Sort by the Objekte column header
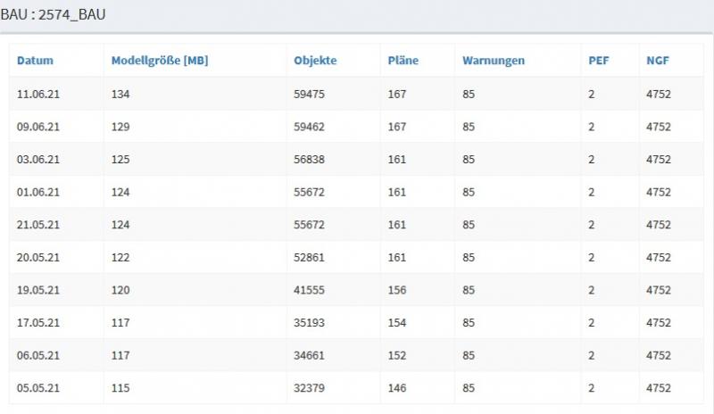This screenshot has width=714, height=414. coord(315,62)
